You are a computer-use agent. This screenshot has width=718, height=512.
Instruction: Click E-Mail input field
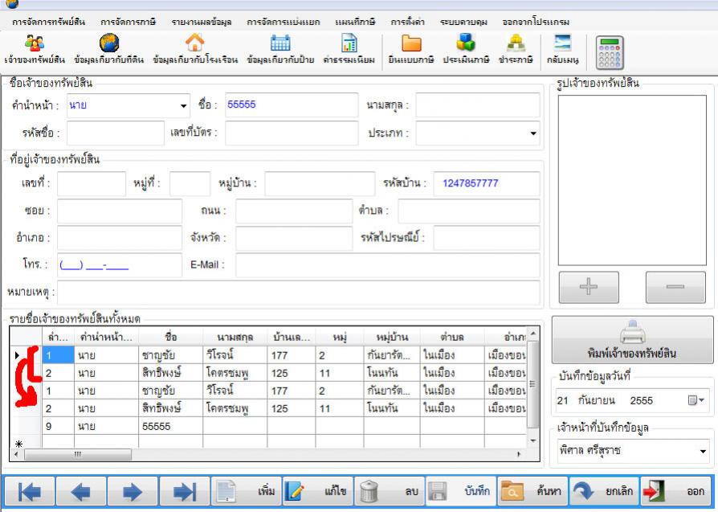(387, 265)
